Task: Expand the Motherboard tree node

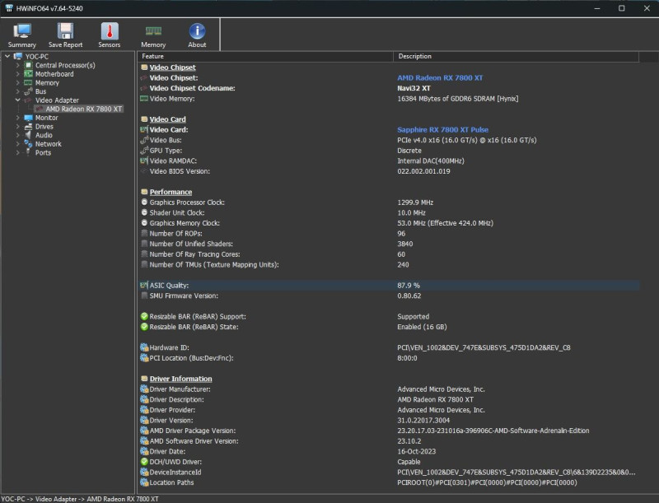Action: (x=17, y=74)
